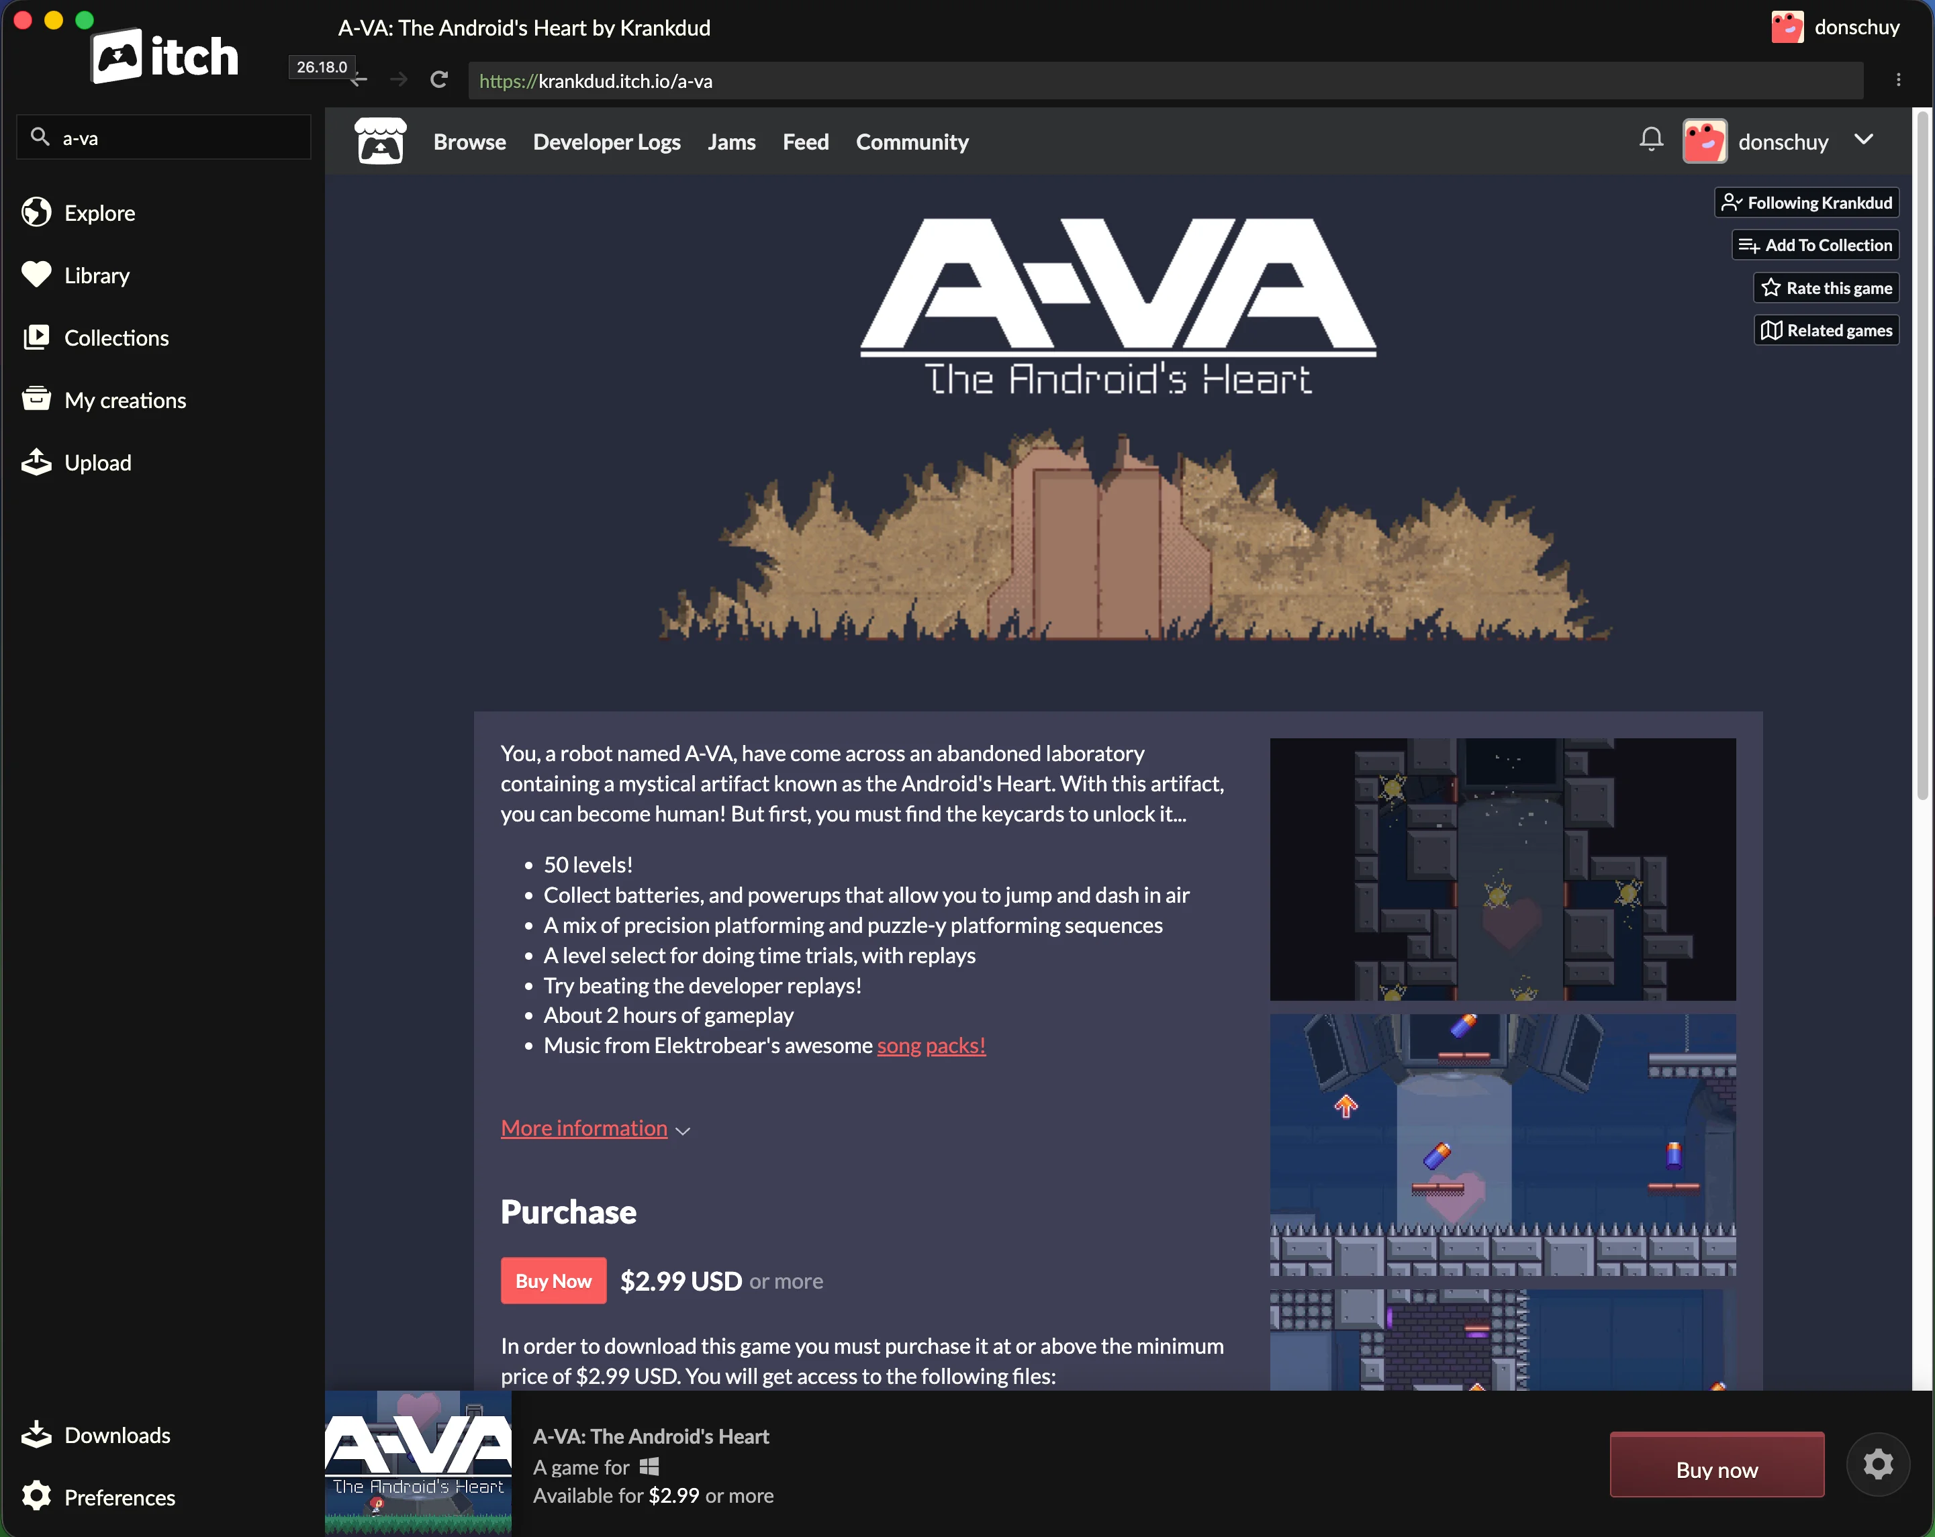The image size is (1935, 1537).
Task: Reload the page with refresh icon
Action: 439,80
